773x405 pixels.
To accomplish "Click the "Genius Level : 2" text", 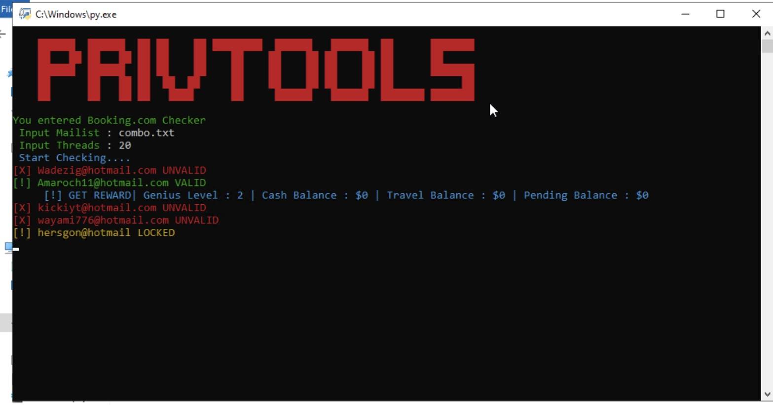I will (x=193, y=195).
